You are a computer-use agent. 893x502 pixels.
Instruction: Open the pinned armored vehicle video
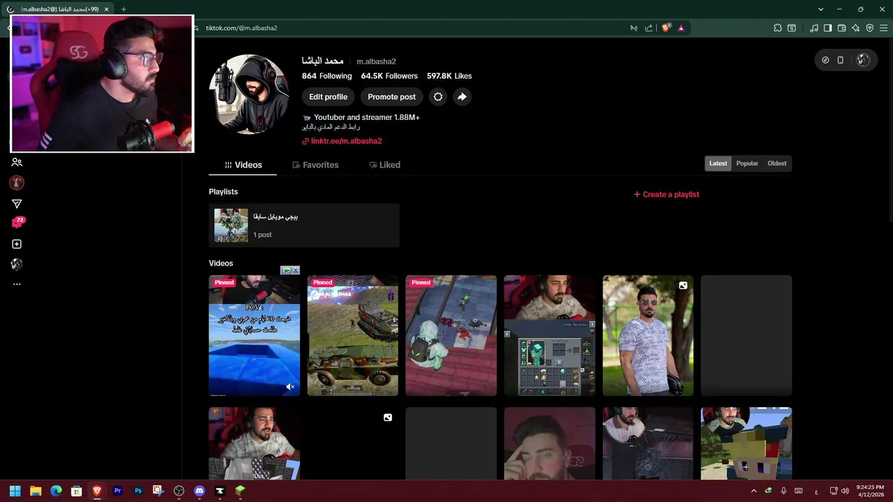353,335
